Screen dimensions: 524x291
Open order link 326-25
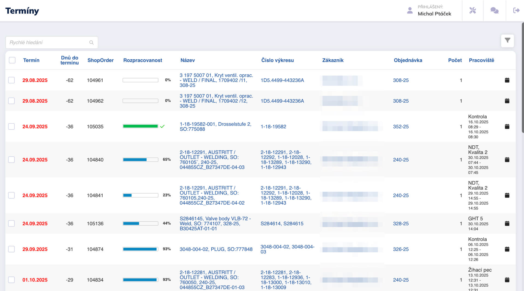point(401,249)
